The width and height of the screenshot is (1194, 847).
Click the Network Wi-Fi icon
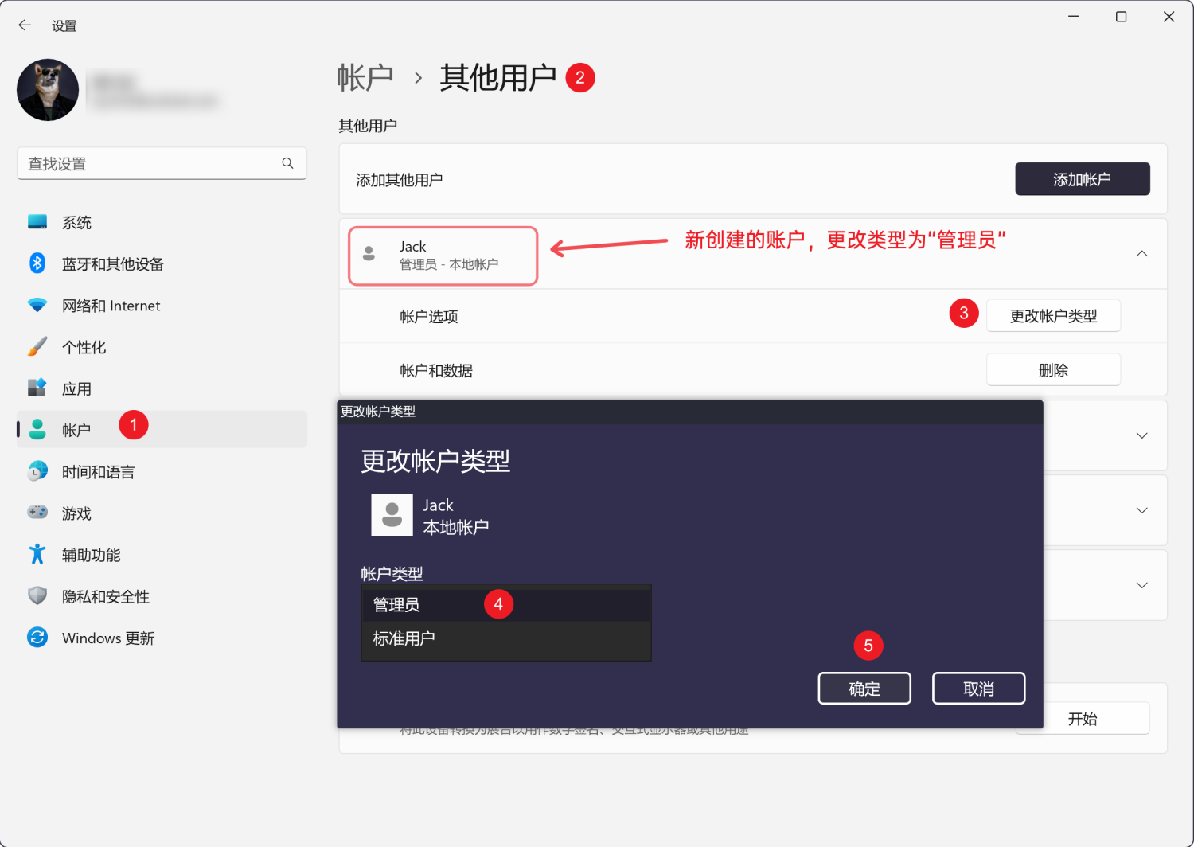point(37,306)
